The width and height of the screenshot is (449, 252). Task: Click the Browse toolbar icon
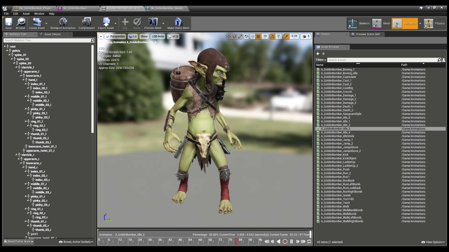(x=21, y=24)
